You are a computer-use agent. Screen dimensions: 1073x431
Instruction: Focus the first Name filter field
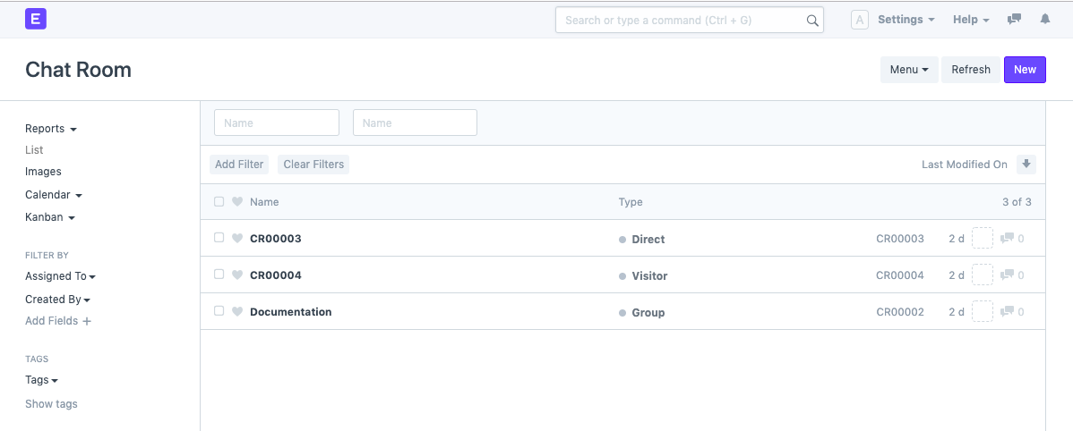[277, 123]
